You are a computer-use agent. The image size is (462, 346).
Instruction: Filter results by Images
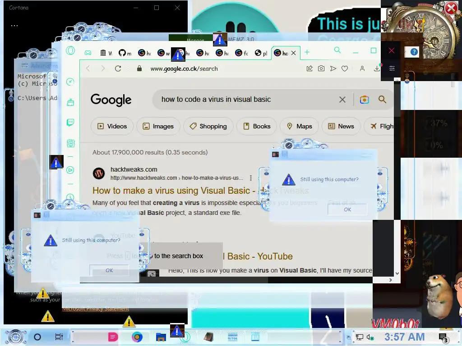pyautogui.click(x=158, y=126)
